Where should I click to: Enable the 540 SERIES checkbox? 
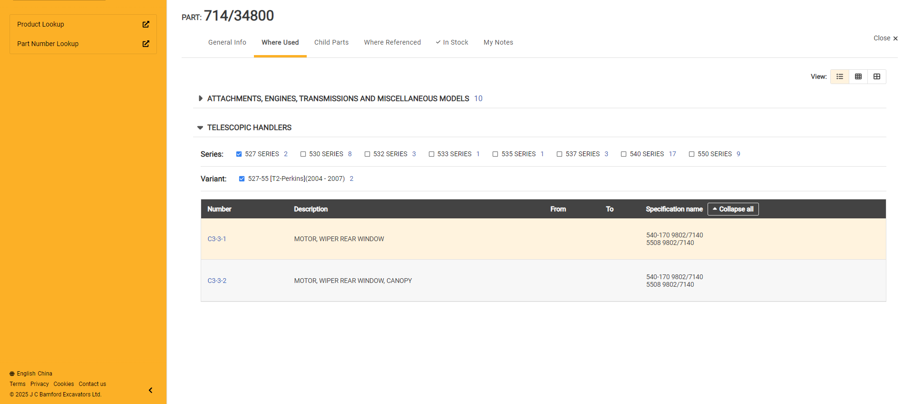click(623, 154)
